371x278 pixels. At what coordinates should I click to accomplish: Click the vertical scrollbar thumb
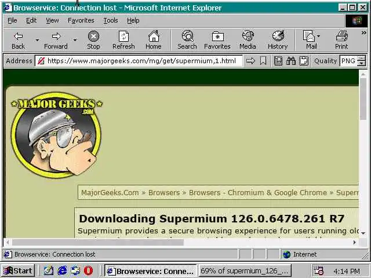point(363,99)
